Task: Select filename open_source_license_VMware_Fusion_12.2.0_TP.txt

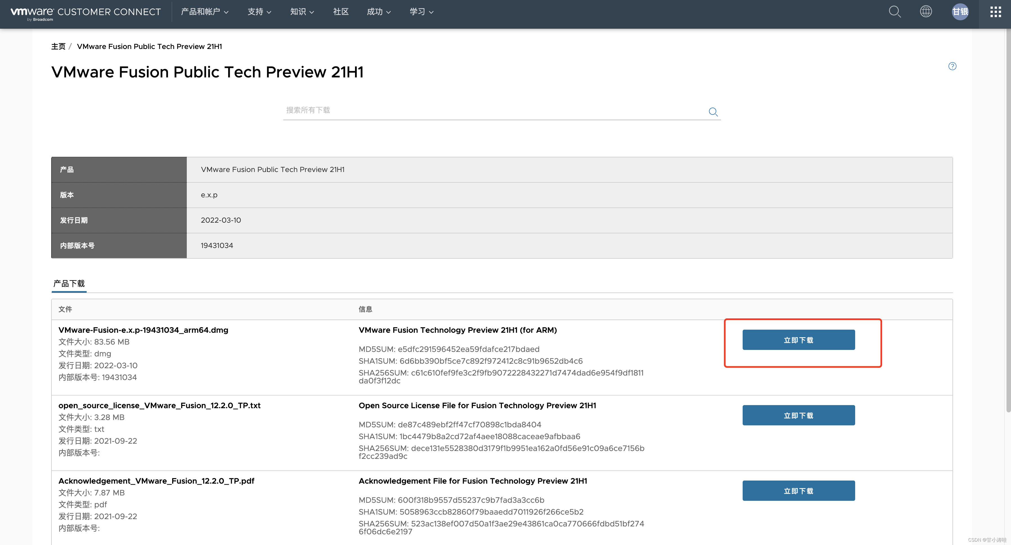Action: click(159, 405)
